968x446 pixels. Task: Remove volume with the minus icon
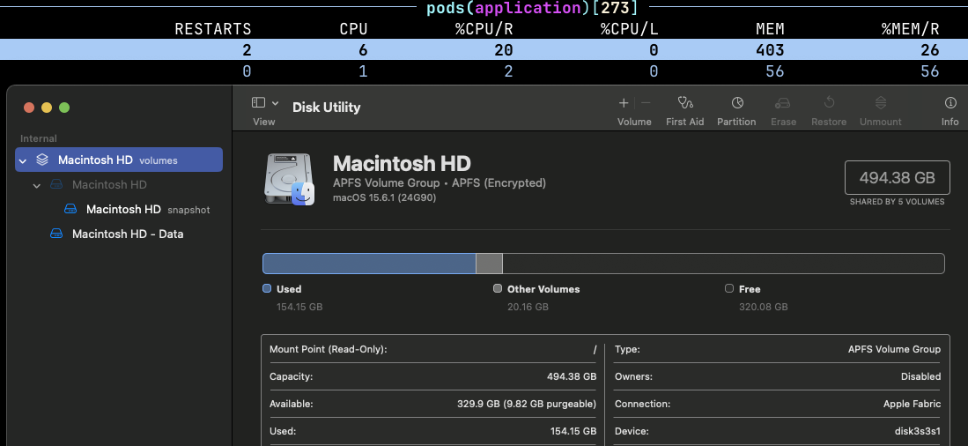click(x=646, y=103)
